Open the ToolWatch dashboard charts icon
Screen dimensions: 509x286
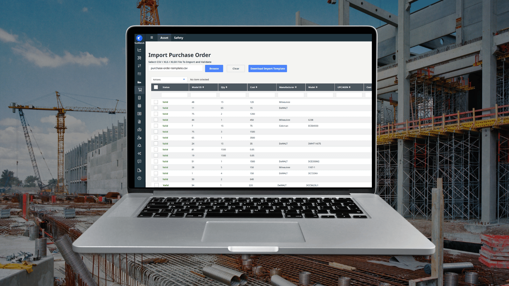[x=139, y=50]
